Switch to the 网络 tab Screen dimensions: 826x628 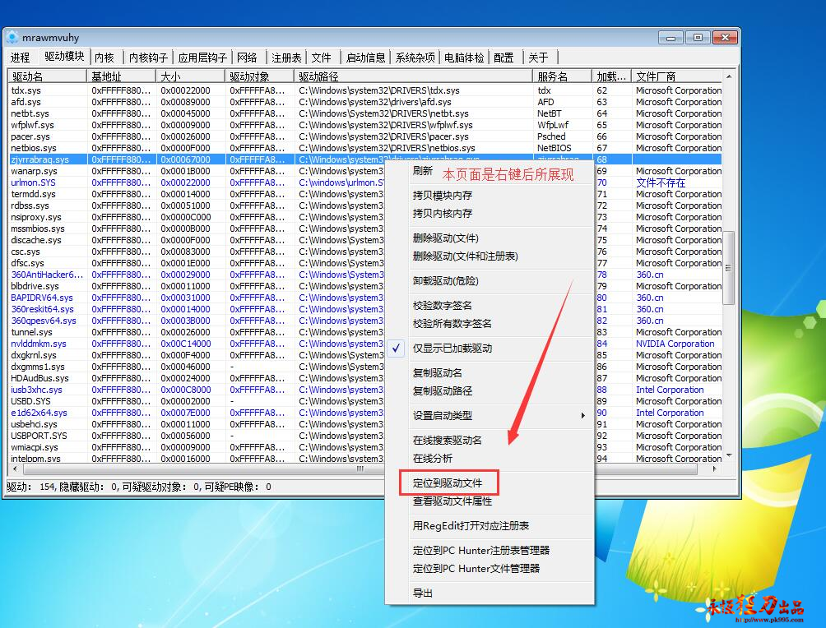(247, 58)
